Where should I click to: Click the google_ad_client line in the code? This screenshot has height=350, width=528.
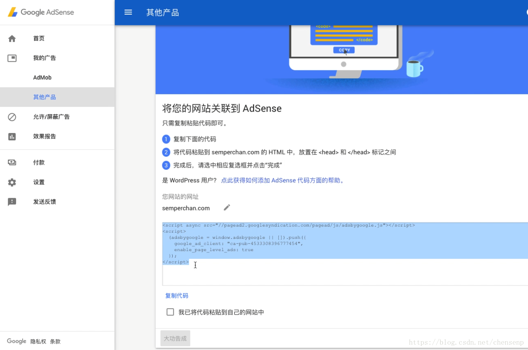point(239,244)
